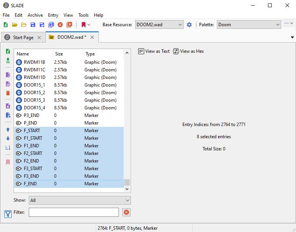Toggle the filter funnel button
The image size is (296, 232).
[8, 214]
